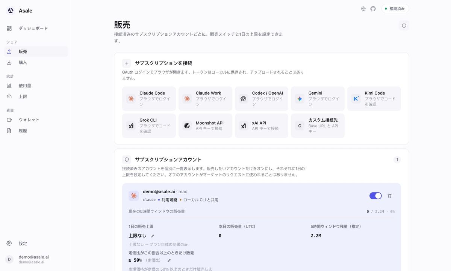451x271 pixels.
Task: Click the xAI API logo icon
Action: (244, 126)
